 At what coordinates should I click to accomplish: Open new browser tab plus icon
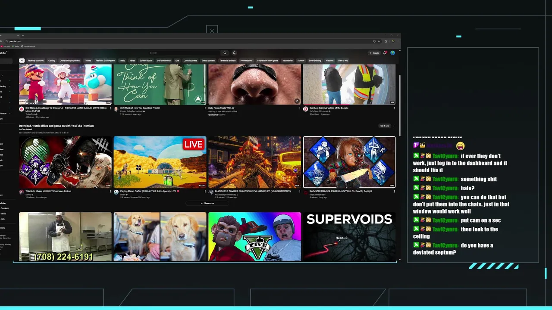click(x=23, y=35)
